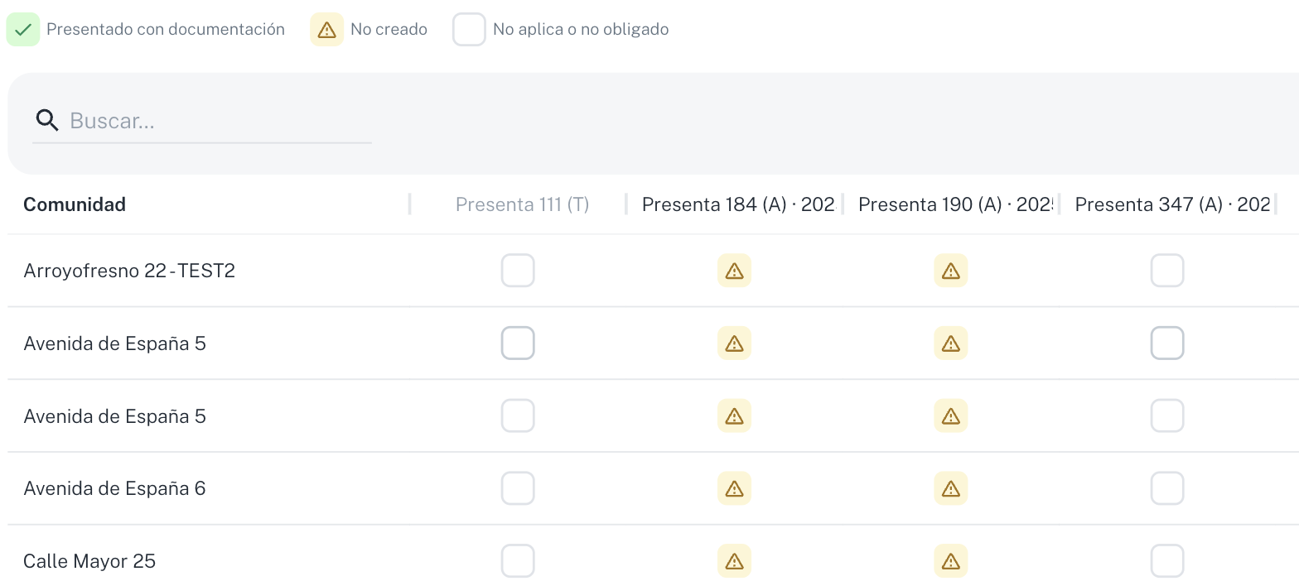Toggle Calle Mayor 25 box in Presenta 347 column

[x=1167, y=561]
